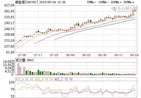The height and width of the screenshot is (98, 141).
Task: Click the 79 RSI axis label
Action: [12, 89]
